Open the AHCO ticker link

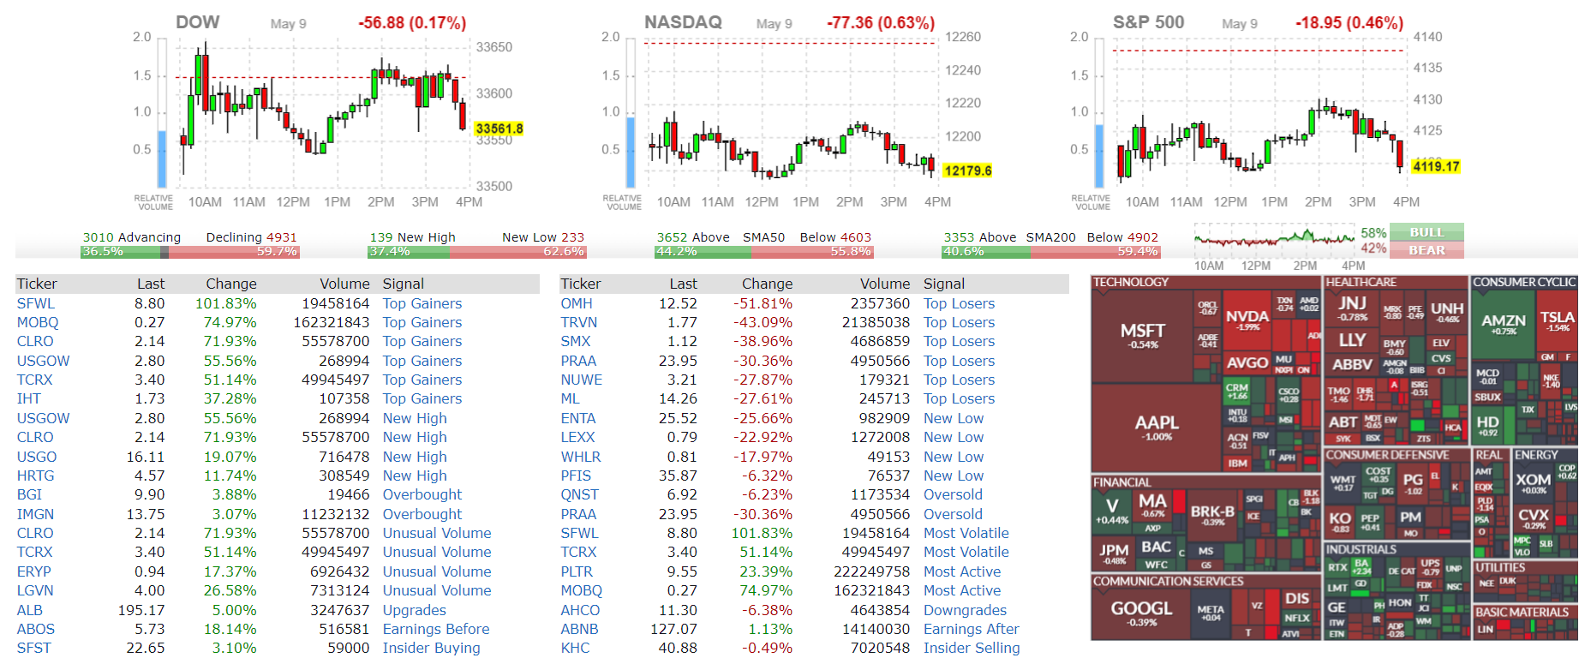click(580, 610)
